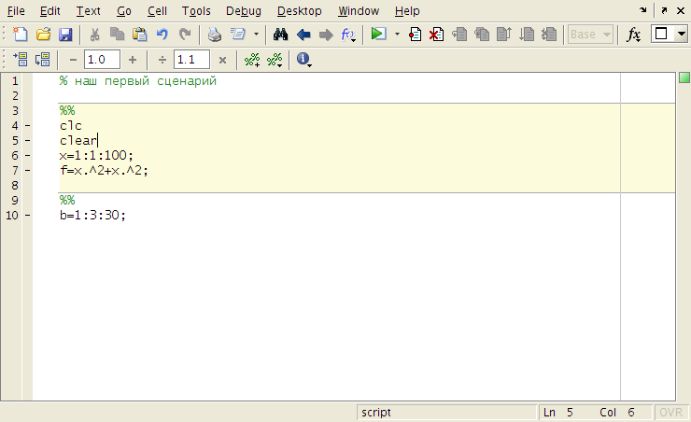Viewport: 691px width, 422px height.
Task: Open the Window menu
Action: point(359,11)
